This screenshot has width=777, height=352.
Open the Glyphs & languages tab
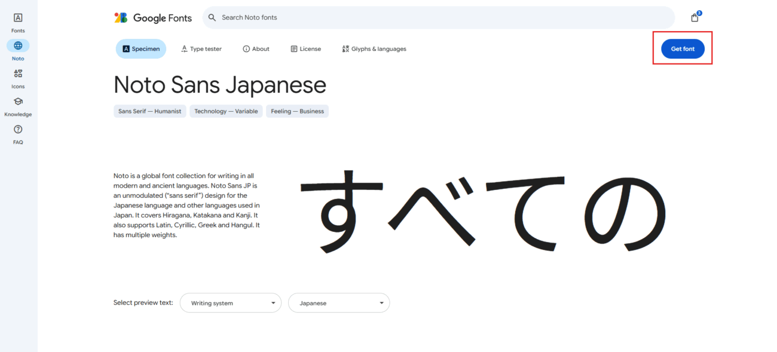click(x=374, y=49)
